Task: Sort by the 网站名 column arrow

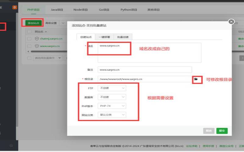Action: [46, 32]
